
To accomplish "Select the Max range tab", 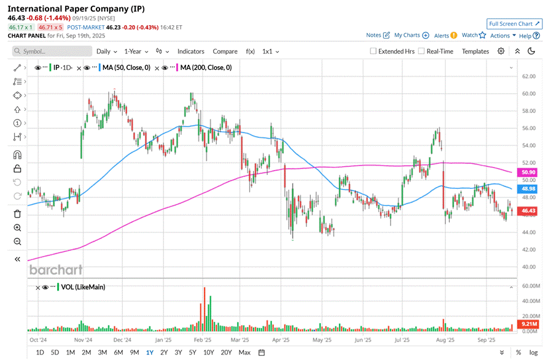I will tap(244, 353).
